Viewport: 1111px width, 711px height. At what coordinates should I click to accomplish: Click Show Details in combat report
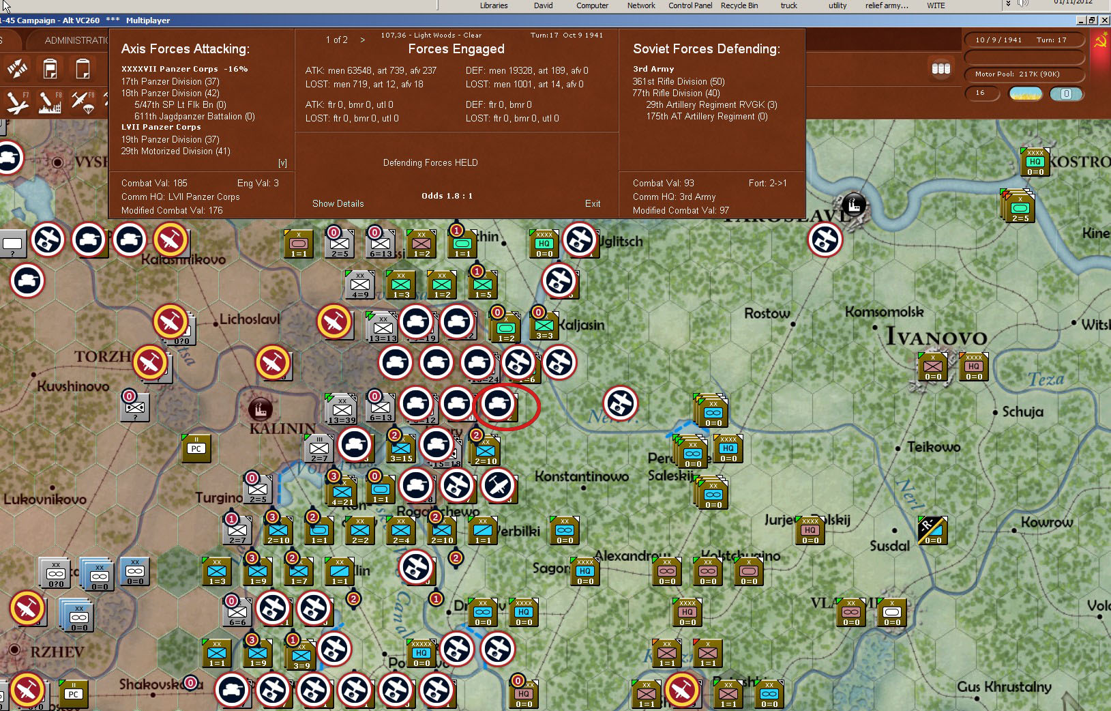click(x=338, y=203)
